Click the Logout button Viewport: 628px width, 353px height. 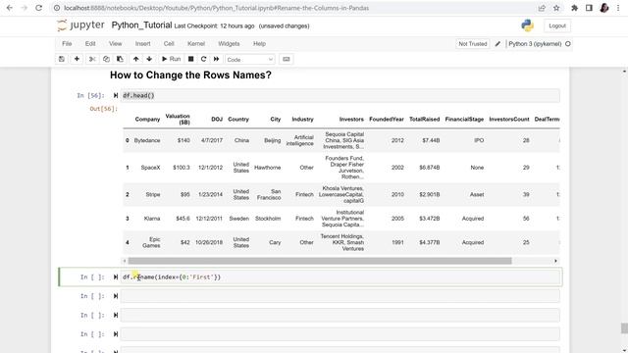557,25
